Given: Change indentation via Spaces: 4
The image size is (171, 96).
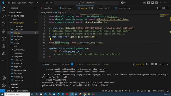Looking at the screenshot, I should [119, 91].
